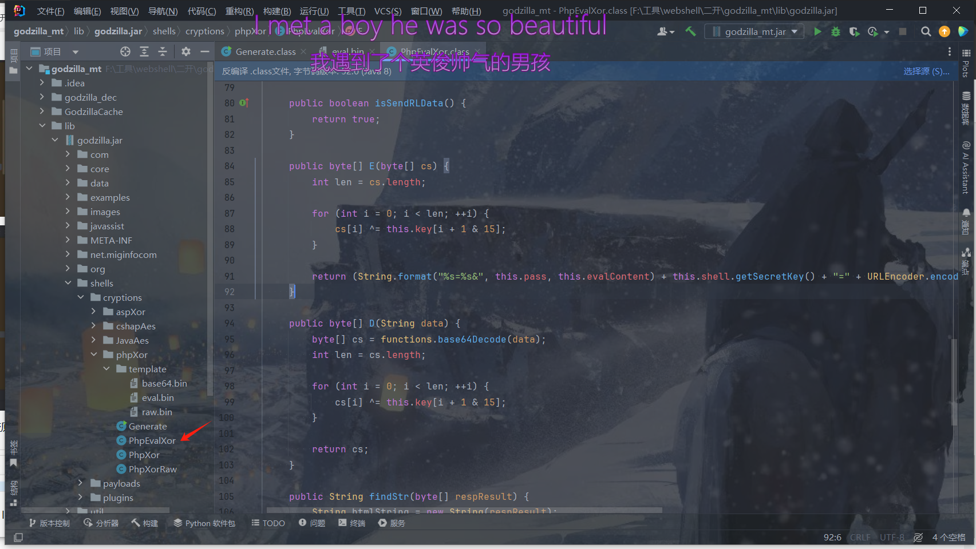
Task: Collapse godzilla.jar node
Action: click(x=55, y=140)
